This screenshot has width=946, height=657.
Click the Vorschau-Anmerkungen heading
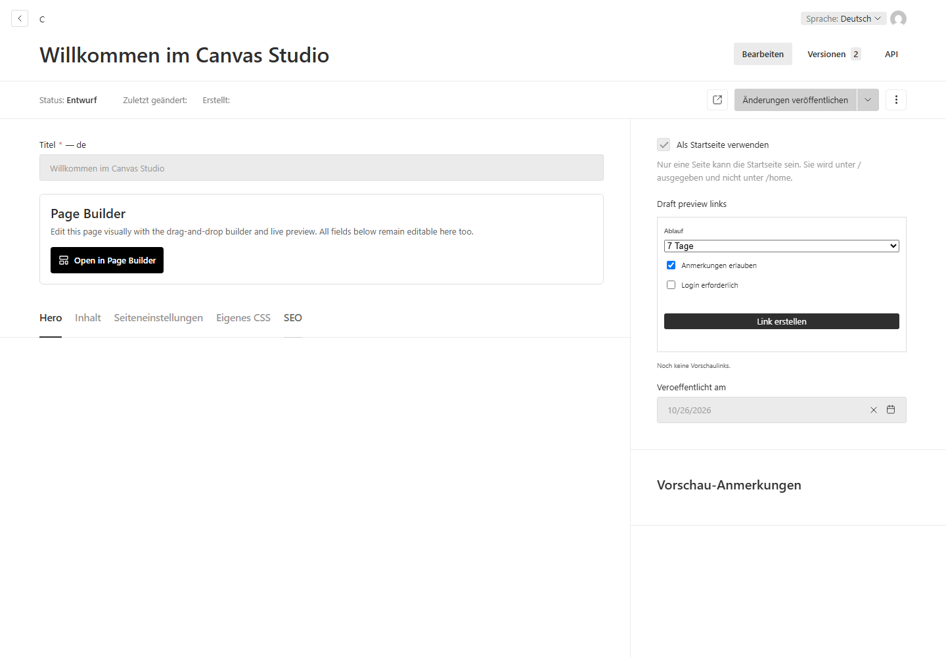point(729,485)
